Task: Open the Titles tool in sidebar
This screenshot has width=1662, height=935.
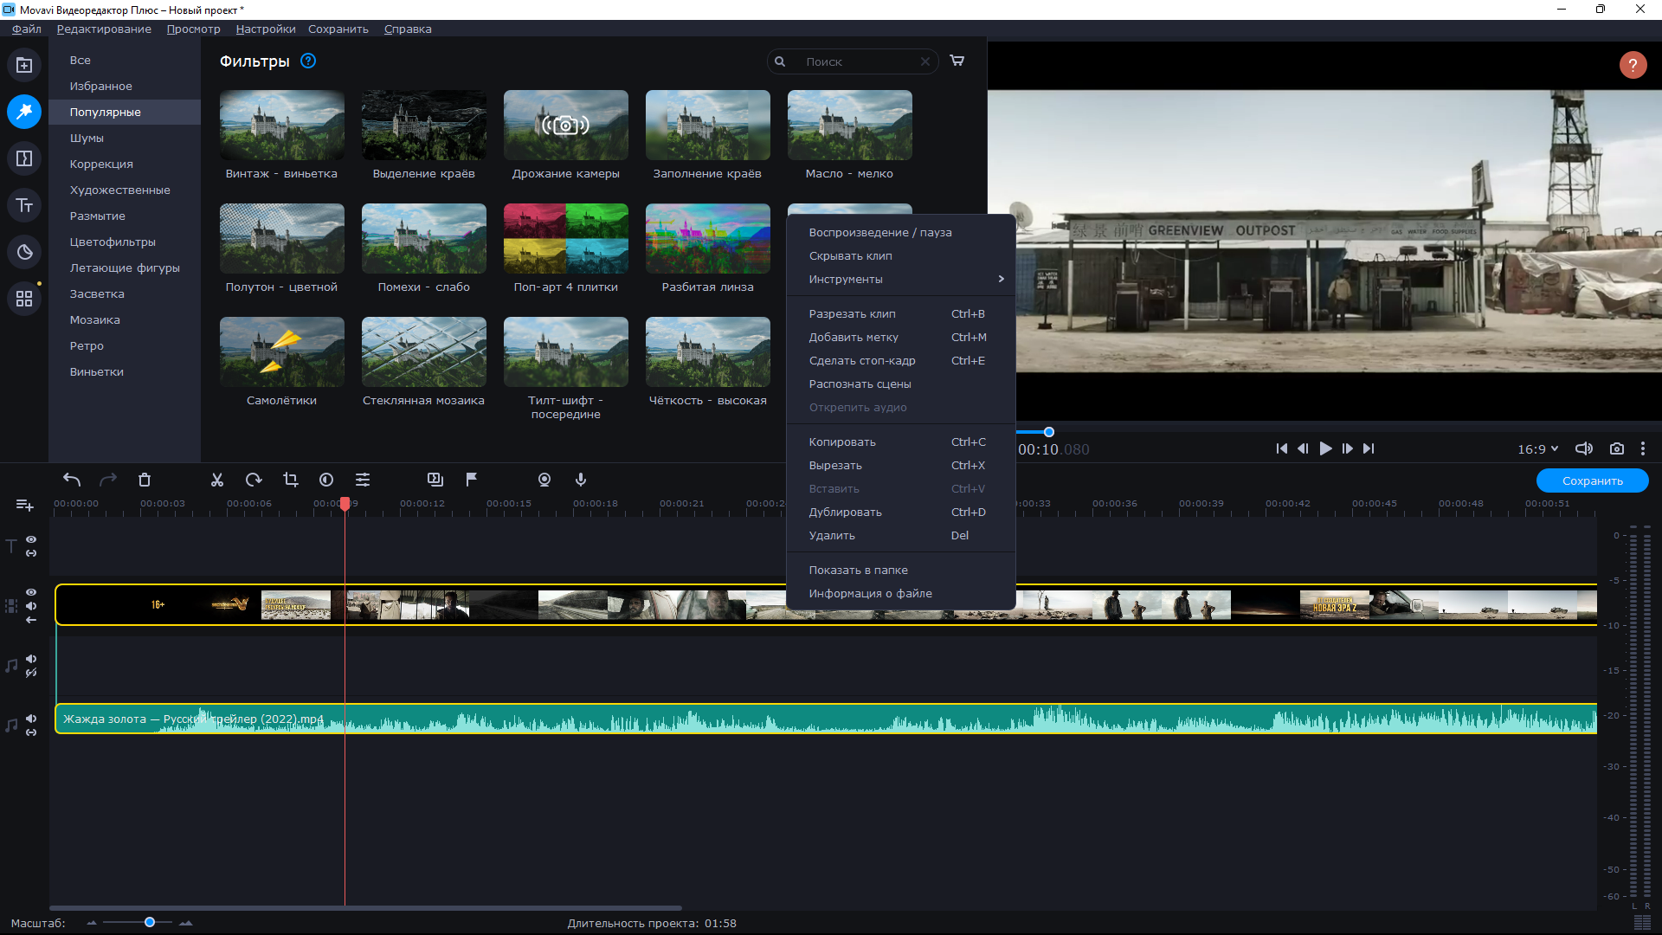Action: [x=24, y=205]
